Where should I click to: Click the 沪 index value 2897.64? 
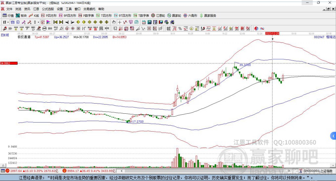tap(16, 171)
